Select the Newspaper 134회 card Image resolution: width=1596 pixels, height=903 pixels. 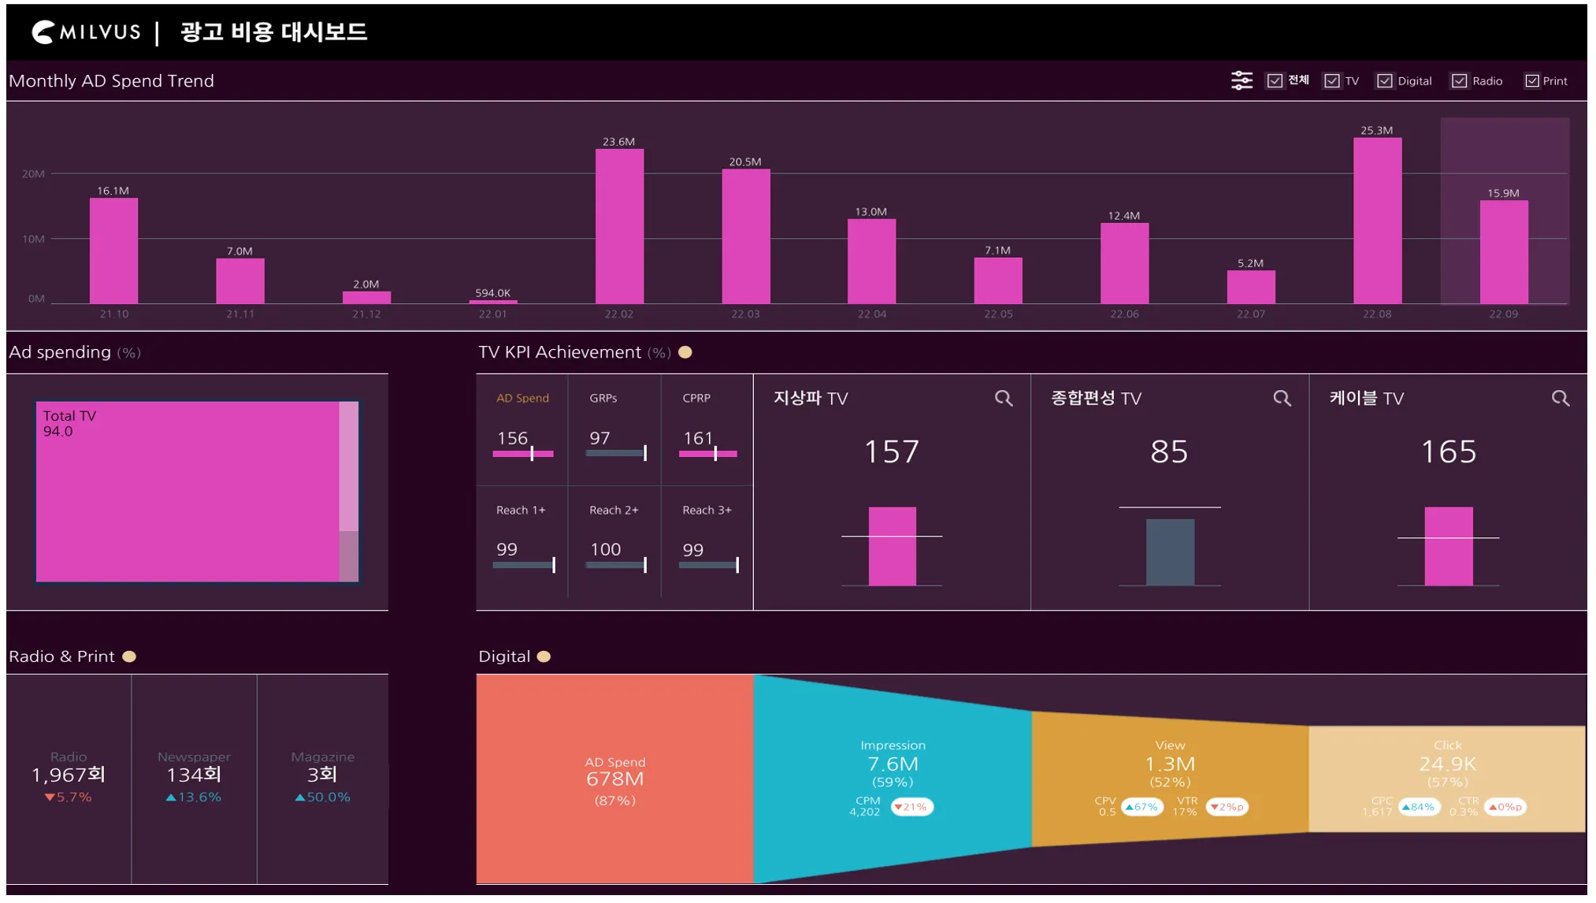(x=194, y=779)
